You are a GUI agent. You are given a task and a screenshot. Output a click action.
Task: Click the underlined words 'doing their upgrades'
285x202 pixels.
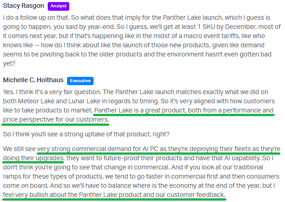33,158
